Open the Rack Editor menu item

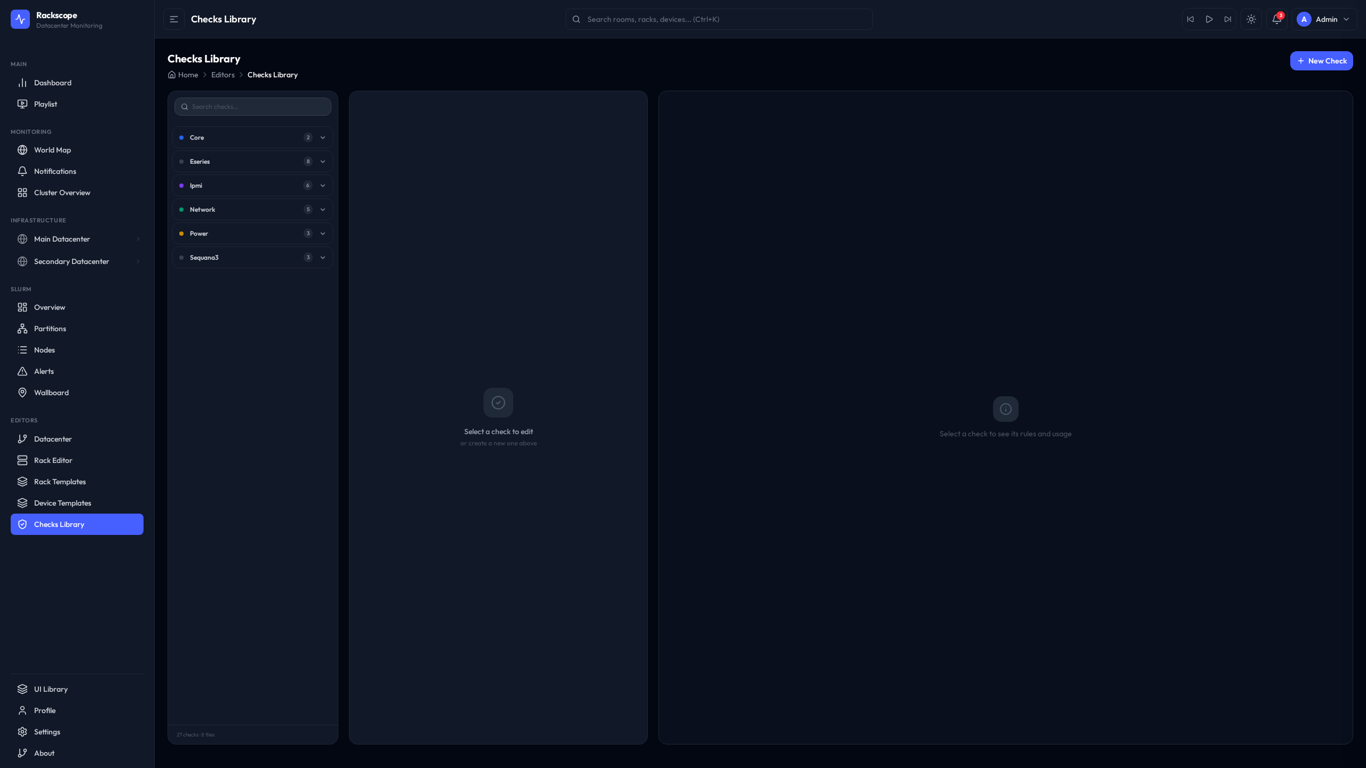tap(53, 460)
